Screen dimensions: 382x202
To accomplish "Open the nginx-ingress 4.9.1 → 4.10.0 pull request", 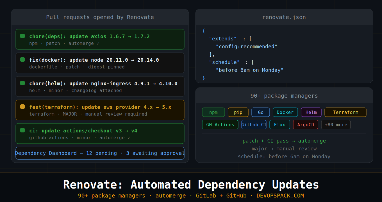I will click(x=100, y=86).
